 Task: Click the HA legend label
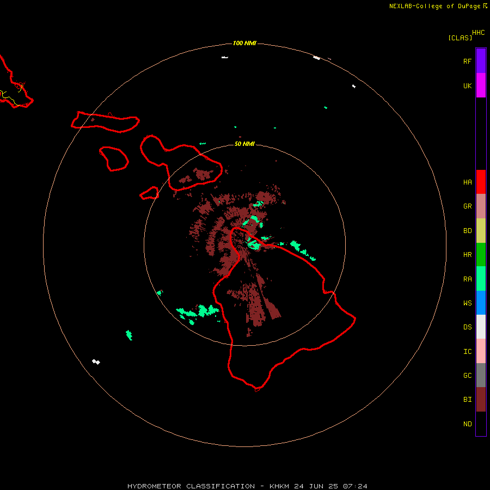[467, 182]
